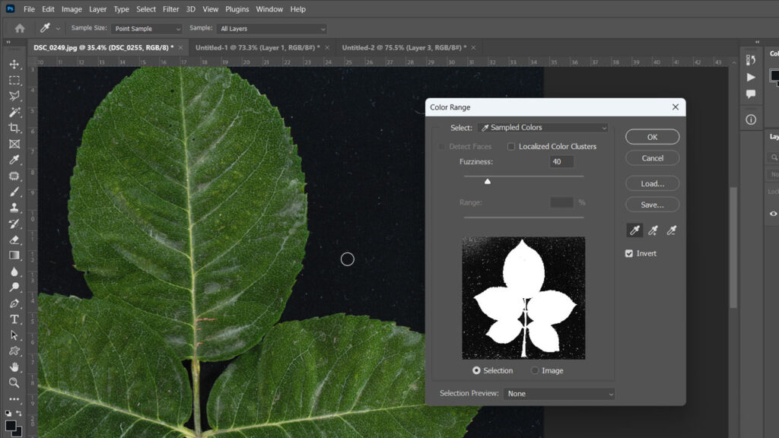Open the Select Sampled Colors dropdown
The image size is (779, 438).
(542, 128)
